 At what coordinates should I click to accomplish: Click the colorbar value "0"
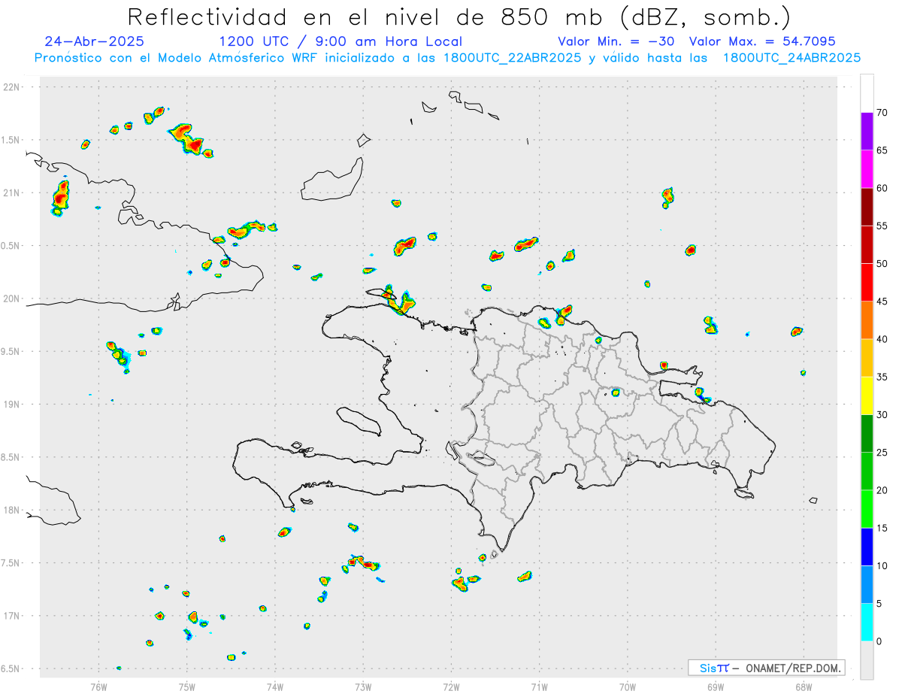pyautogui.click(x=879, y=641)
